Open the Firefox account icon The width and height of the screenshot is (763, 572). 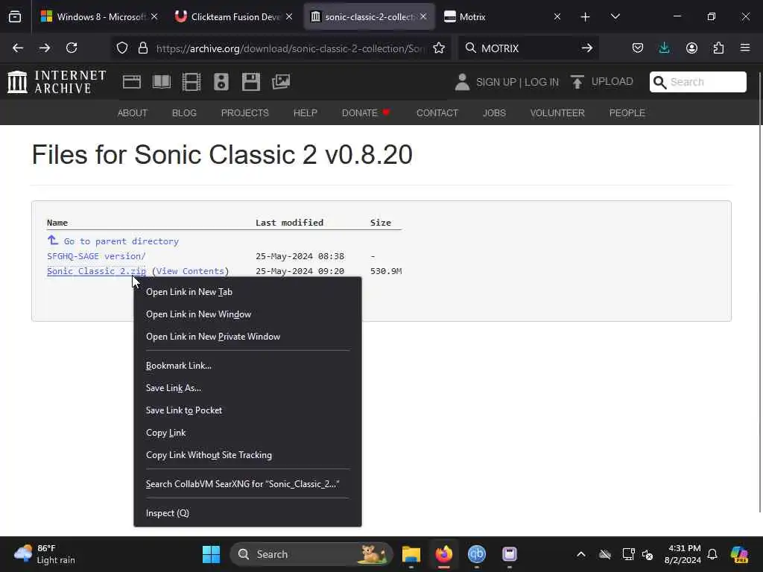691,48
